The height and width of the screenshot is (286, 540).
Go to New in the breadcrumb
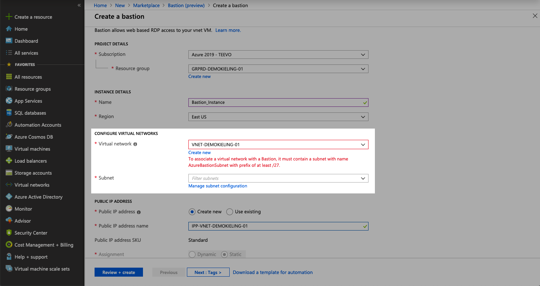120,6
